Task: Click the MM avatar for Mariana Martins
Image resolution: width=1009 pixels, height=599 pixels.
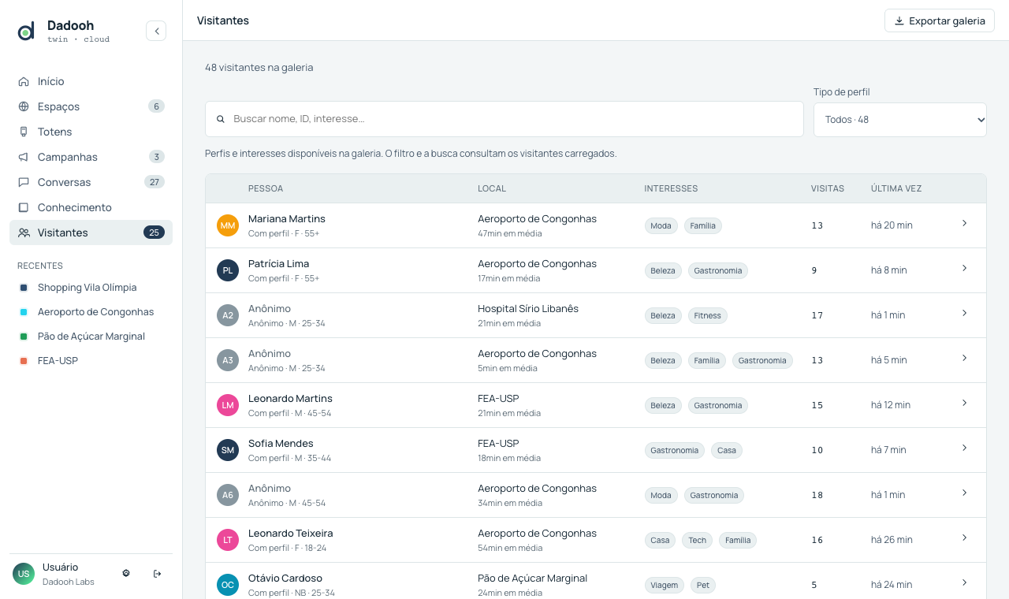Action: click(228, 225)
